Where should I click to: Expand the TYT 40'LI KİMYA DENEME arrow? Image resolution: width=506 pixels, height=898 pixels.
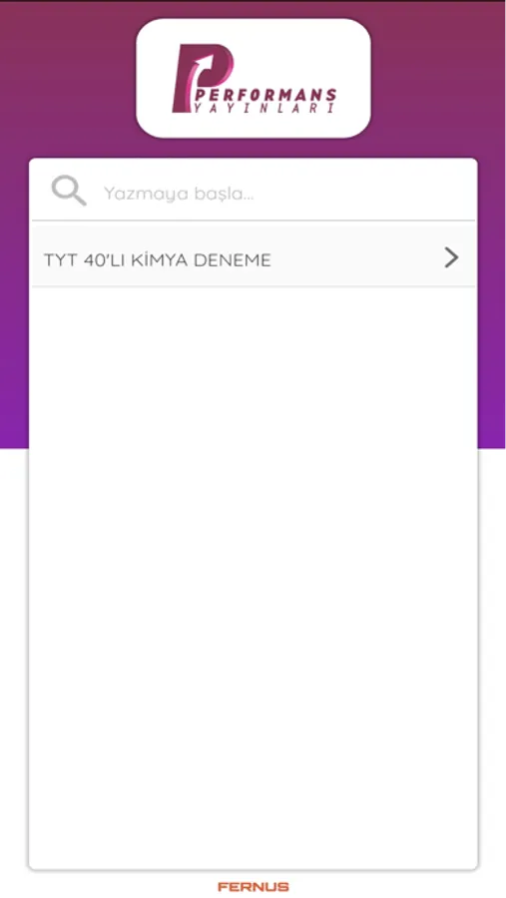(451, 257)
